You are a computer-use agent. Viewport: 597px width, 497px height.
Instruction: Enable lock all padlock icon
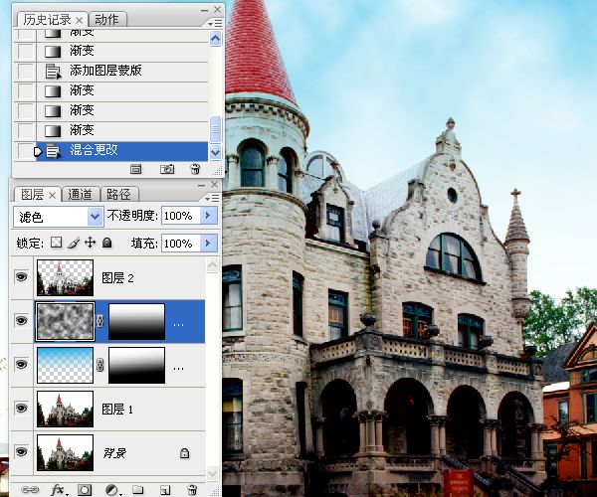[x=107, y=243]
